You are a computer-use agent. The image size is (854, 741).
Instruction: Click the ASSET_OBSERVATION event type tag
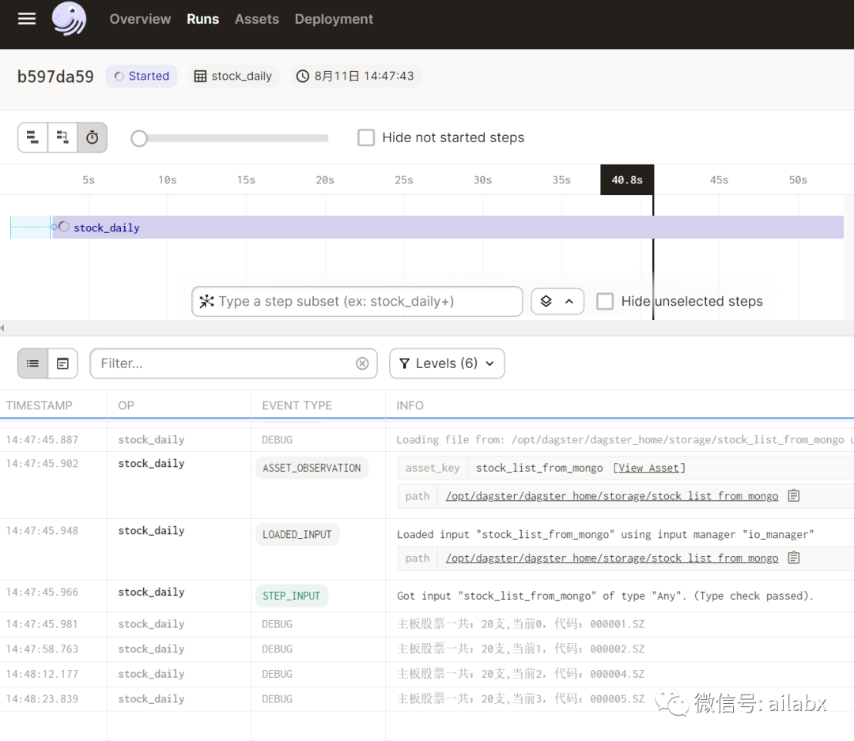pyautogui.click(x=312, y=468)
